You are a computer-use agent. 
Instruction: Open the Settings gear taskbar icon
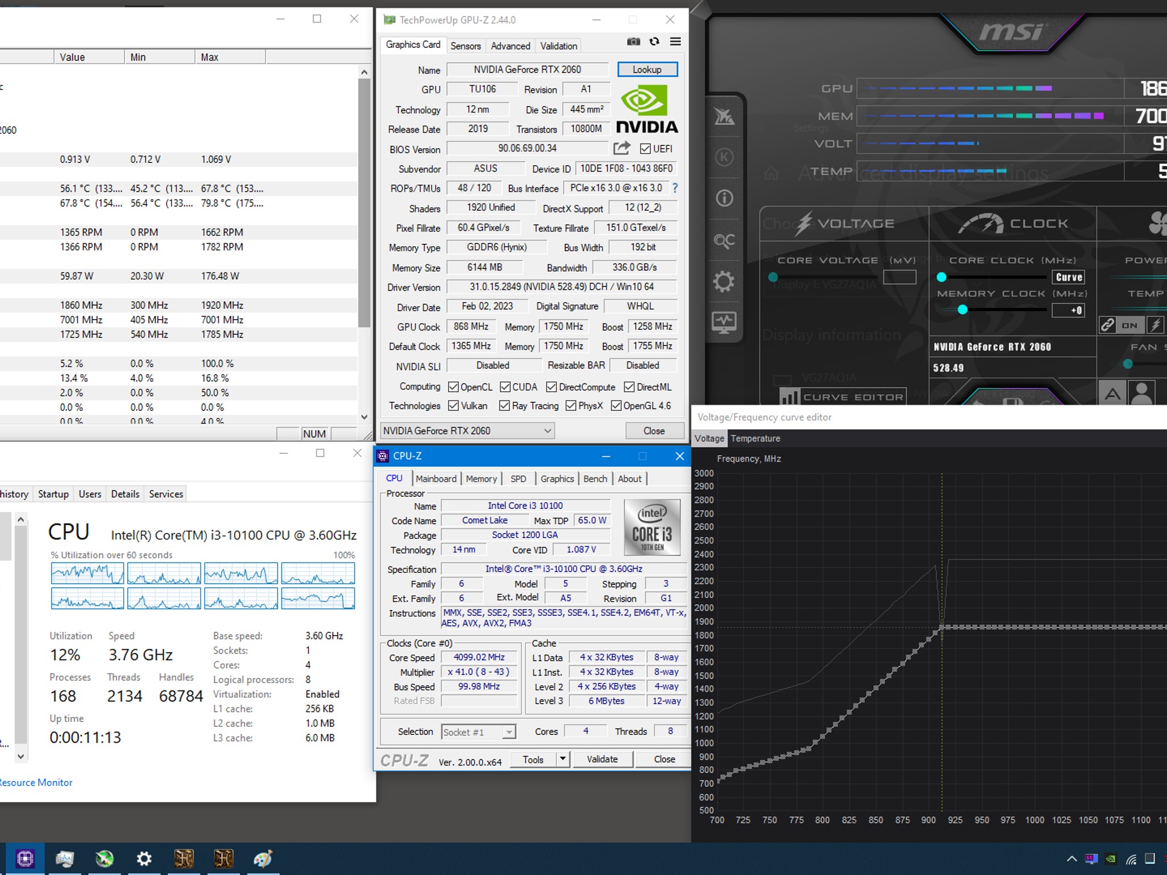[x=144, y=858]
